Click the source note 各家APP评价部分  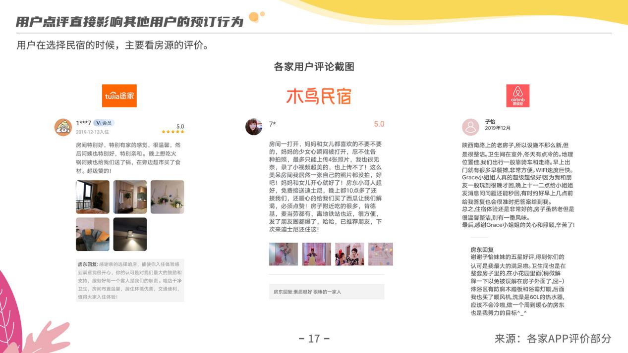pyautogui.click(x=553, y=339)
